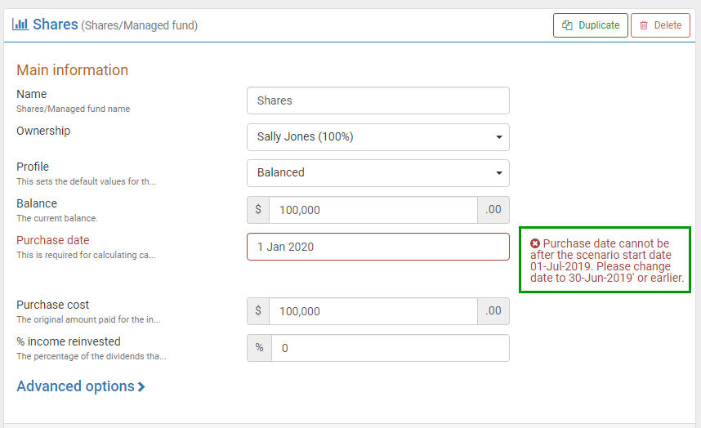Click the dollar sign prefix of Balance field
701x428 pixels.
point(258,210)
